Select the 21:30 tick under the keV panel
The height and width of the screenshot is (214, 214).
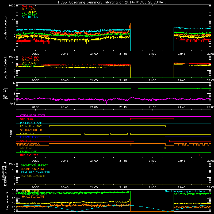(x=152, y=54)
